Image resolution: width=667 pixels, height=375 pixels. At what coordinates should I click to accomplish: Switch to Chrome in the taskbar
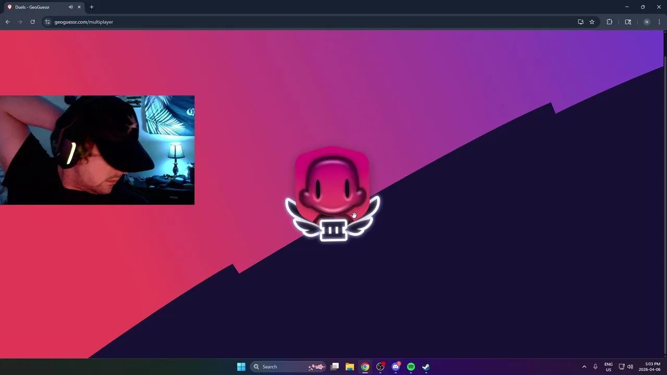(365, 367)
